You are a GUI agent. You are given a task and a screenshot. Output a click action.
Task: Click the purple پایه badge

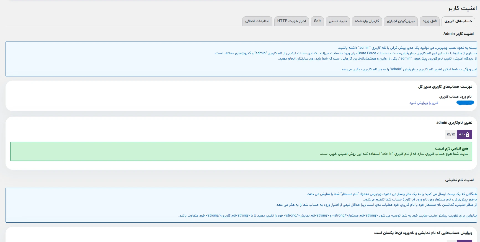[x=464, y=135]
